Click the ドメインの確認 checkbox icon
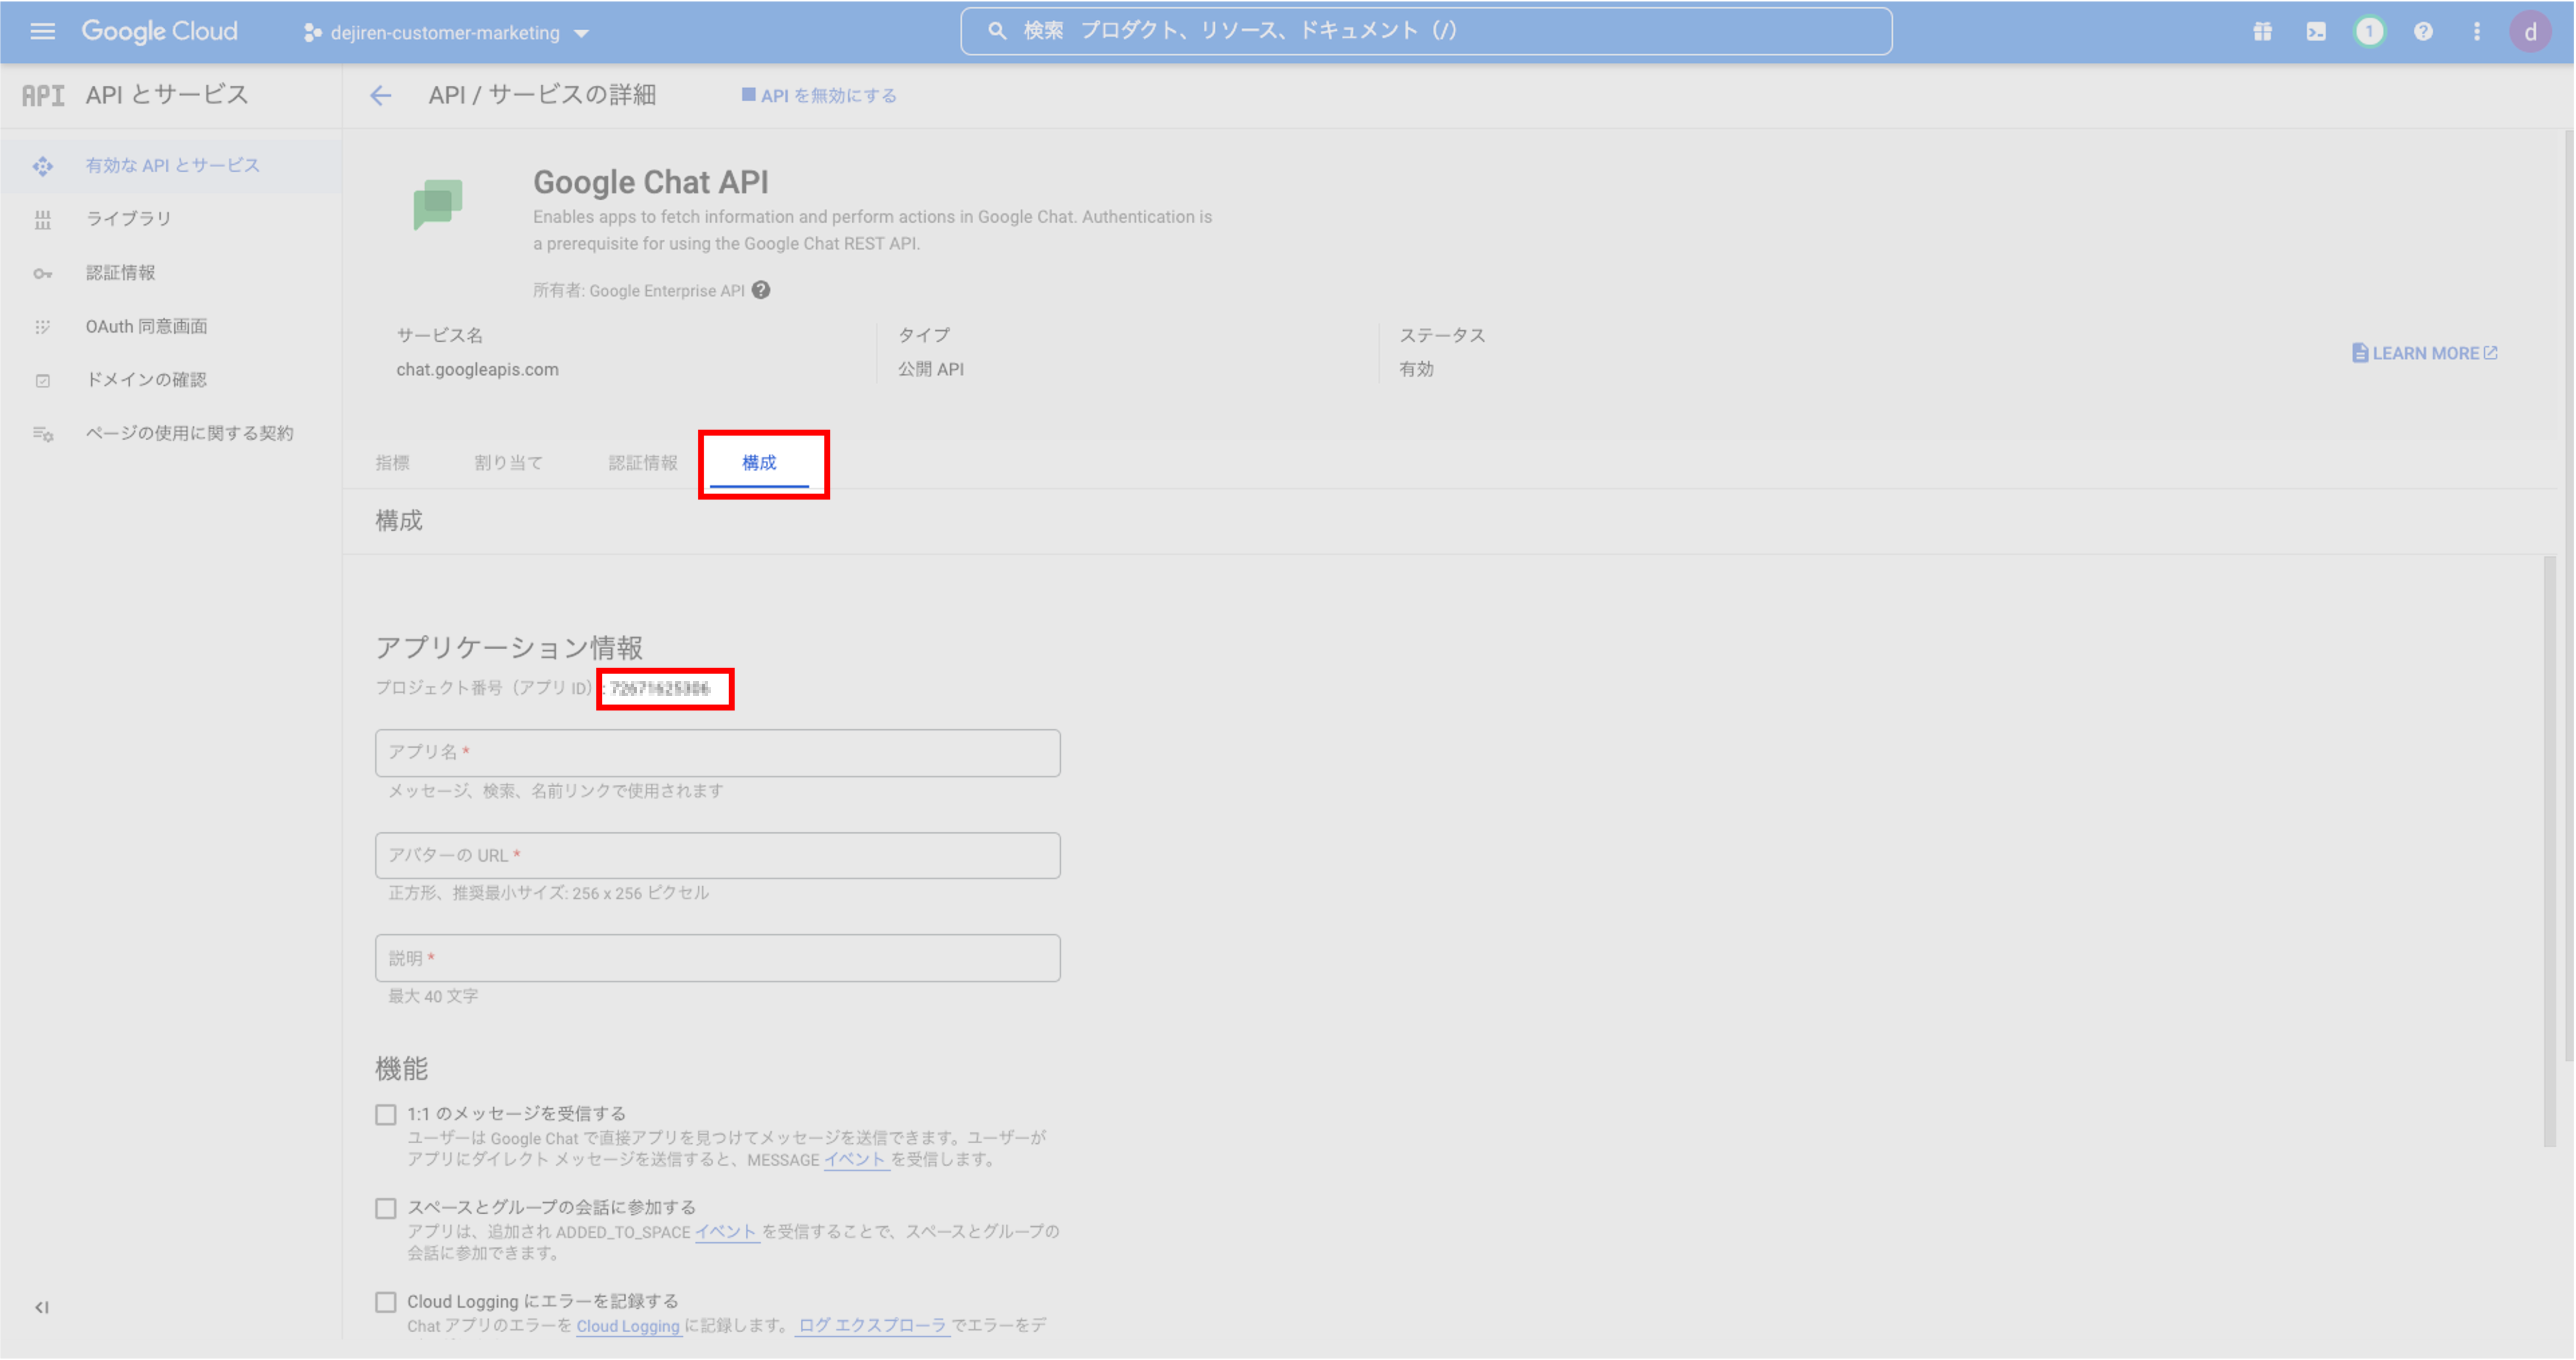Image resolution: width=2576 pixels, height=1360 pixels. point(42,381)
